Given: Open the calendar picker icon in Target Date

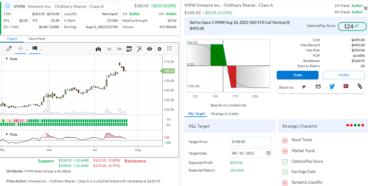Looking at the screenshot, I should (x=268, y=153).
